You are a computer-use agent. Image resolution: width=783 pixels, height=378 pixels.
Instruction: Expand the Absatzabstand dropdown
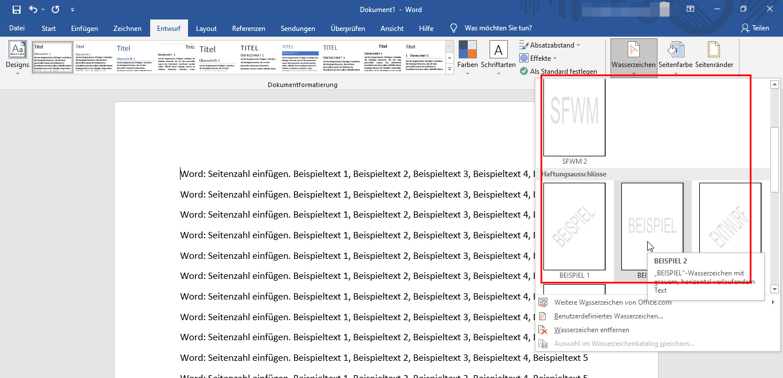point(550,45)
